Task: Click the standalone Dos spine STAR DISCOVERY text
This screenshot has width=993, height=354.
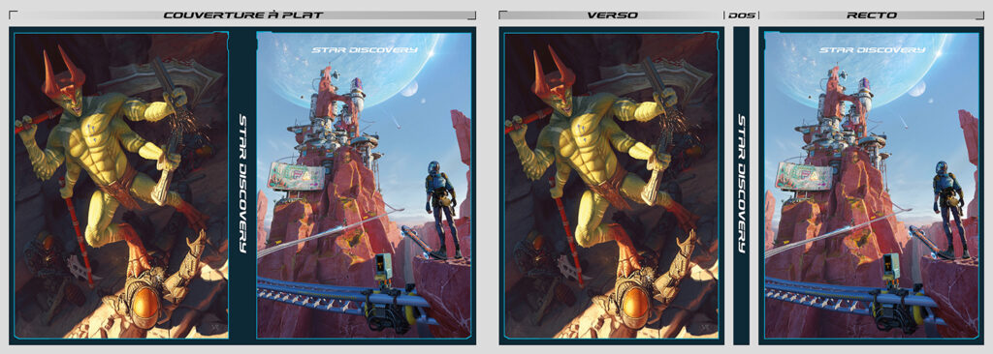Action: tap(741, 184)
